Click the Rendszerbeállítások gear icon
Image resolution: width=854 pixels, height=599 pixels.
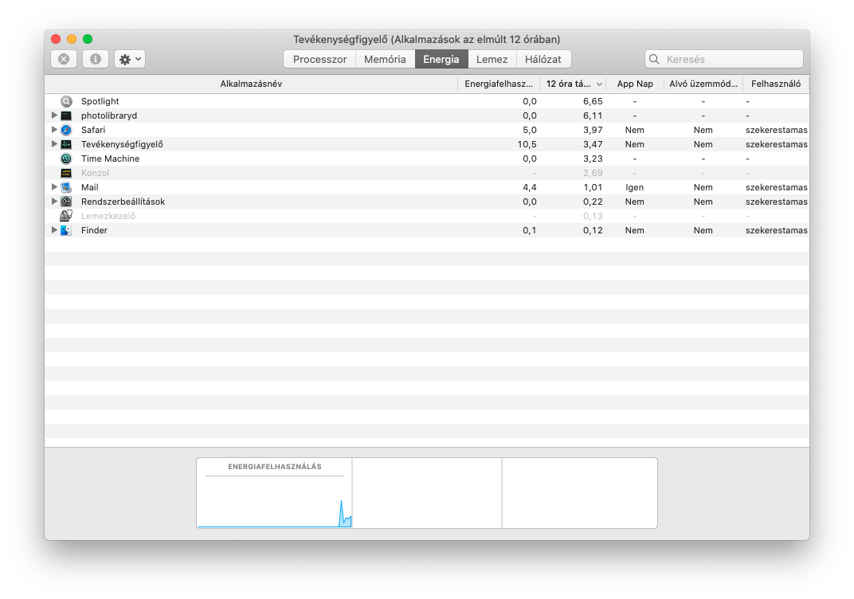tap(66, 202)
